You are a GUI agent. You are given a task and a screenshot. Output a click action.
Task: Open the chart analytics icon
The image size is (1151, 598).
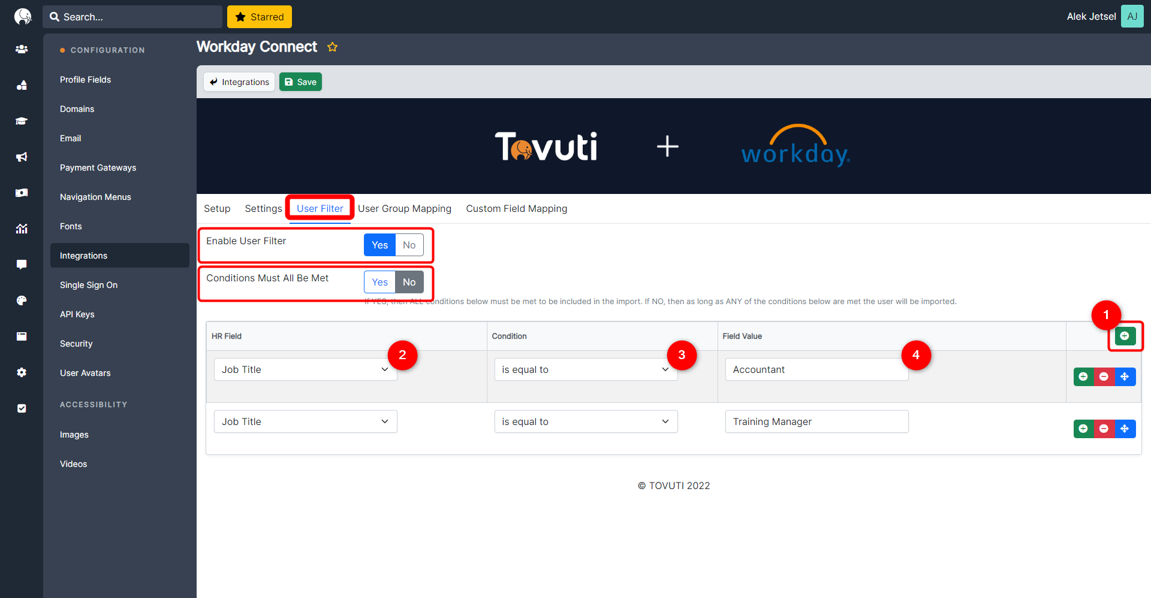click(22, 229)
